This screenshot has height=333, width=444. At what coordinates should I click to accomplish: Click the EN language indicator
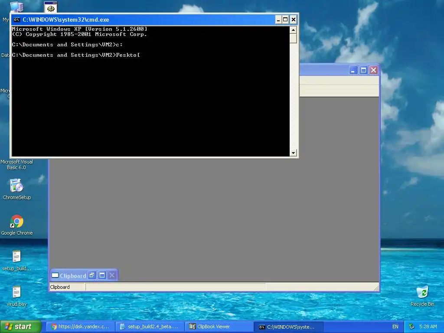point(395,326)
